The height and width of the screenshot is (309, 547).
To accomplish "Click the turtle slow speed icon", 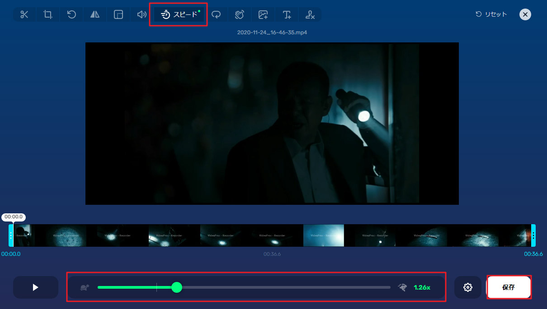I will (x=85, y=287).
